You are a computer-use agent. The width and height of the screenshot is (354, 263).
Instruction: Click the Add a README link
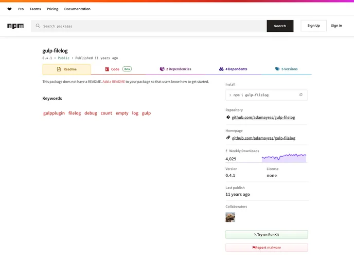click(x=114, y=82)
